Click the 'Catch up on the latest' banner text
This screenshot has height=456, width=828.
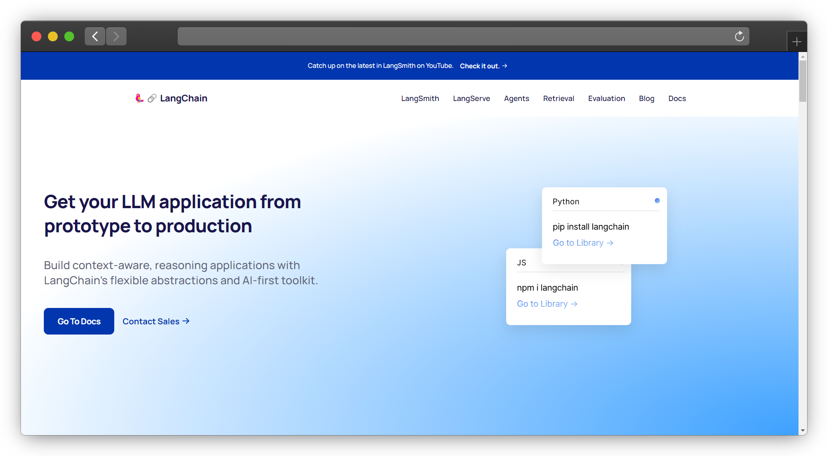pyautogui.click(x=380, y=66)
